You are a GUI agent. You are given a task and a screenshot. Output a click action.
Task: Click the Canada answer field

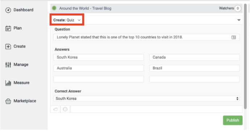coord(194,57)
